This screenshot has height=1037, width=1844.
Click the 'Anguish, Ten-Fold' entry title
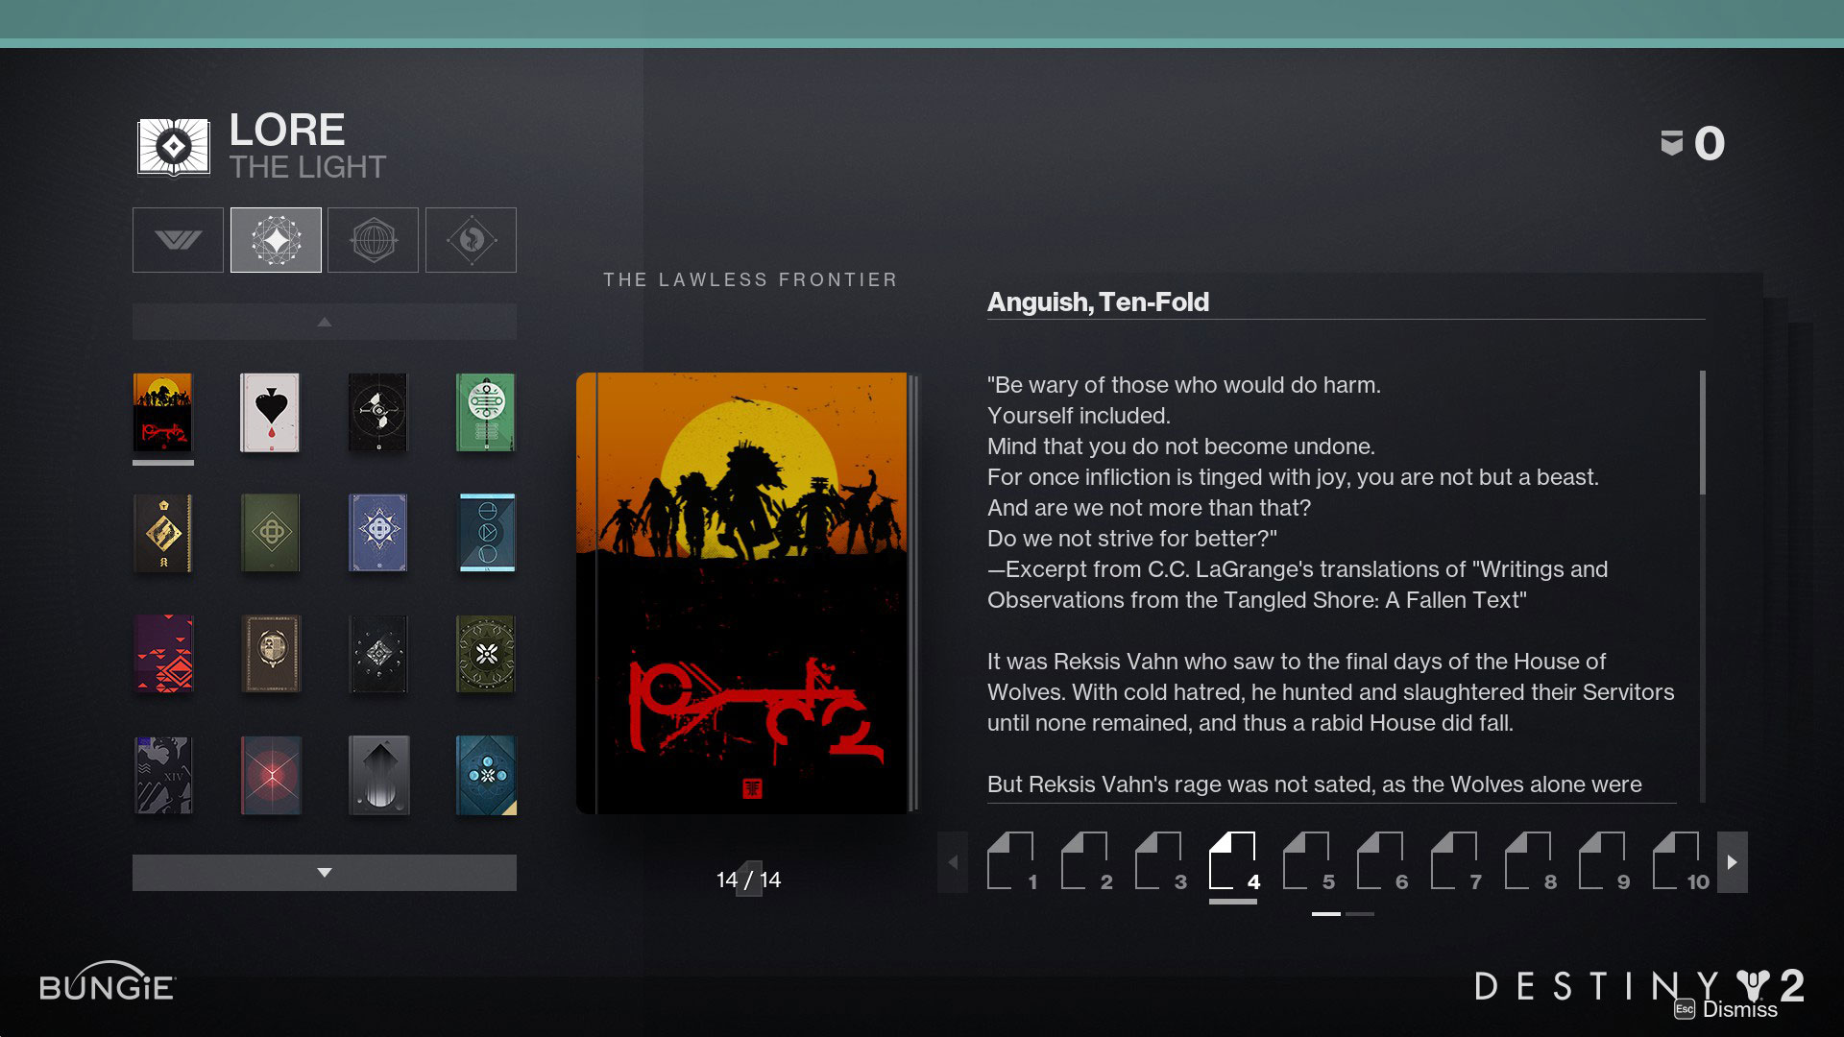pos(1098,302)
